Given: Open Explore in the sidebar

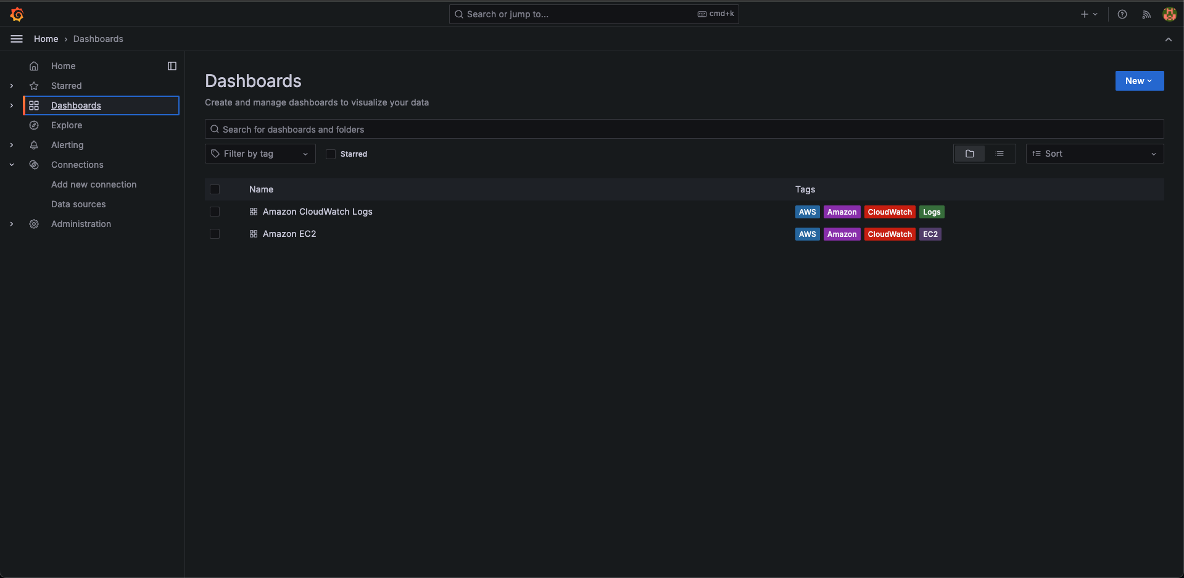Looking at the screenshot, I should pos(67,125).
